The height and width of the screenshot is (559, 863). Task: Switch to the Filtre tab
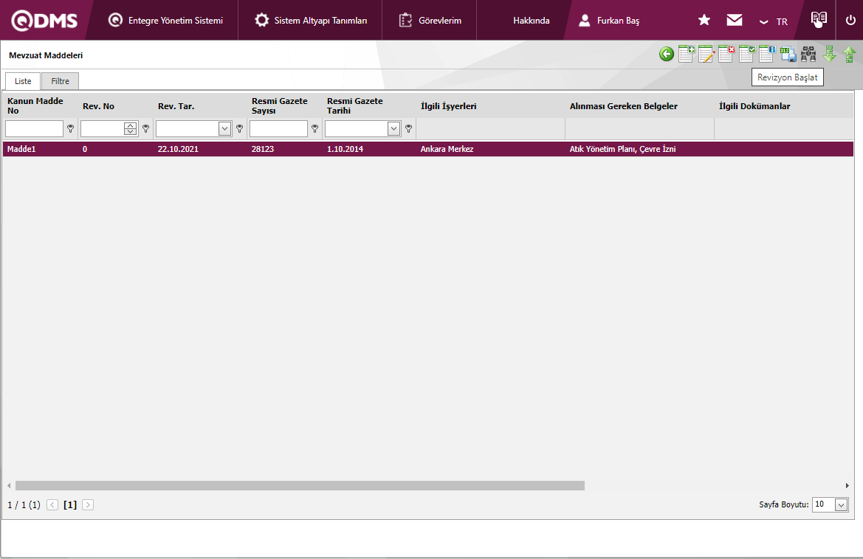(60, 81)
